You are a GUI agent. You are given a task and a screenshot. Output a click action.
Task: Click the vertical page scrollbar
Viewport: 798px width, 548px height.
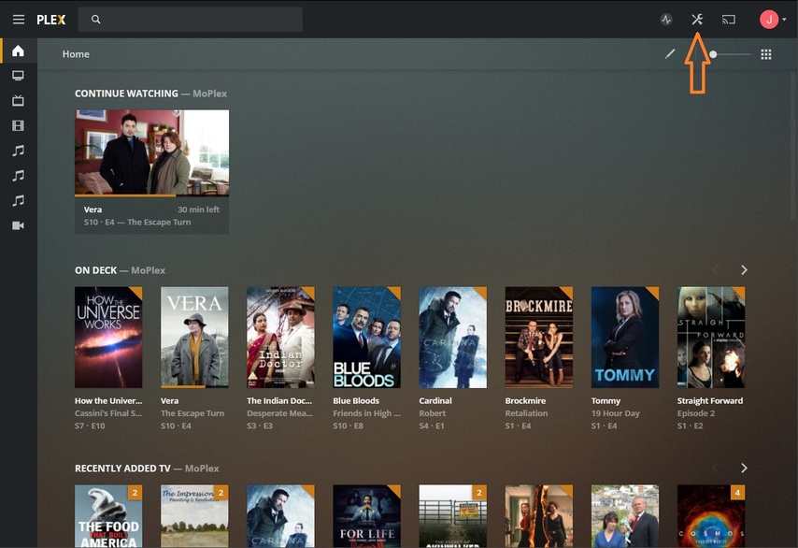tap(792, 145)
